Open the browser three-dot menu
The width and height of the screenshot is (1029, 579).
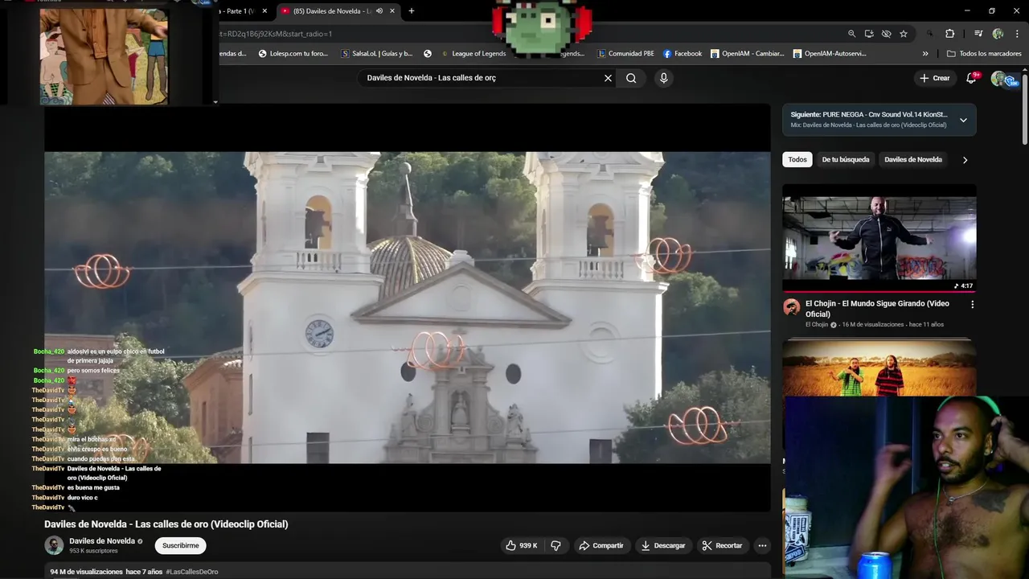(1018, 34)
